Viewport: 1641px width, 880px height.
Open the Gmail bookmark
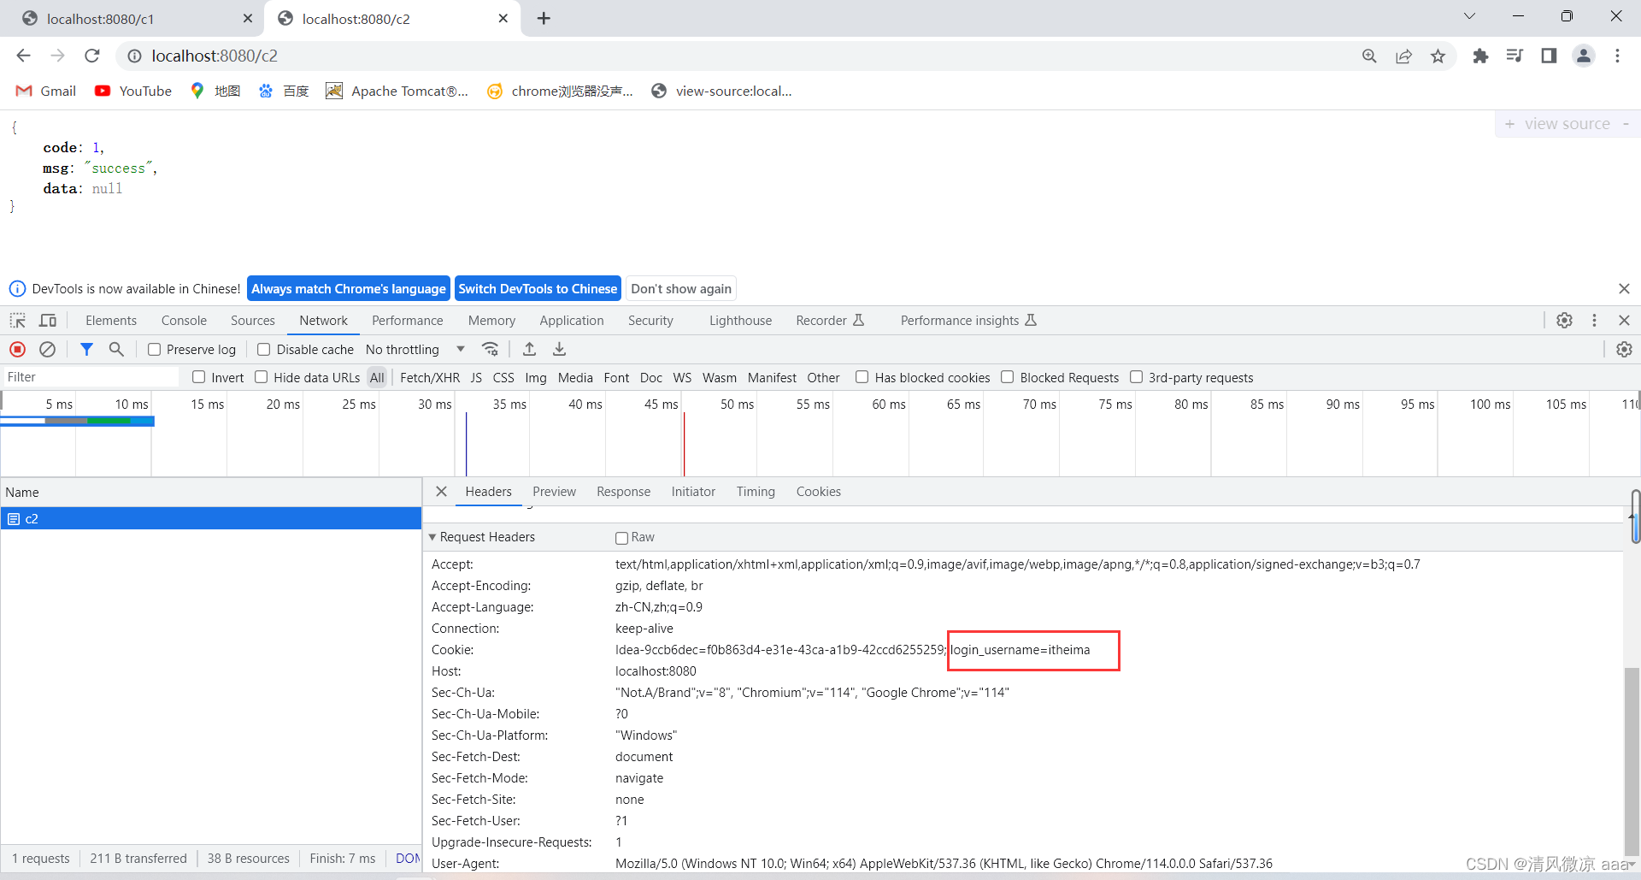point(47,91)
